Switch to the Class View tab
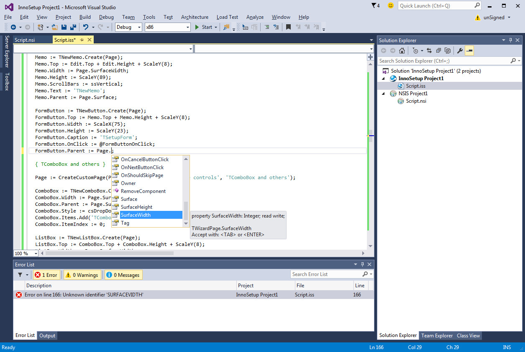The image size is (525, 352). 468,335
